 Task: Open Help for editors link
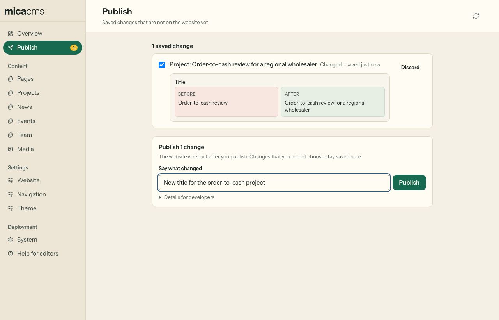pyautogui.click(x=42, y=254)
